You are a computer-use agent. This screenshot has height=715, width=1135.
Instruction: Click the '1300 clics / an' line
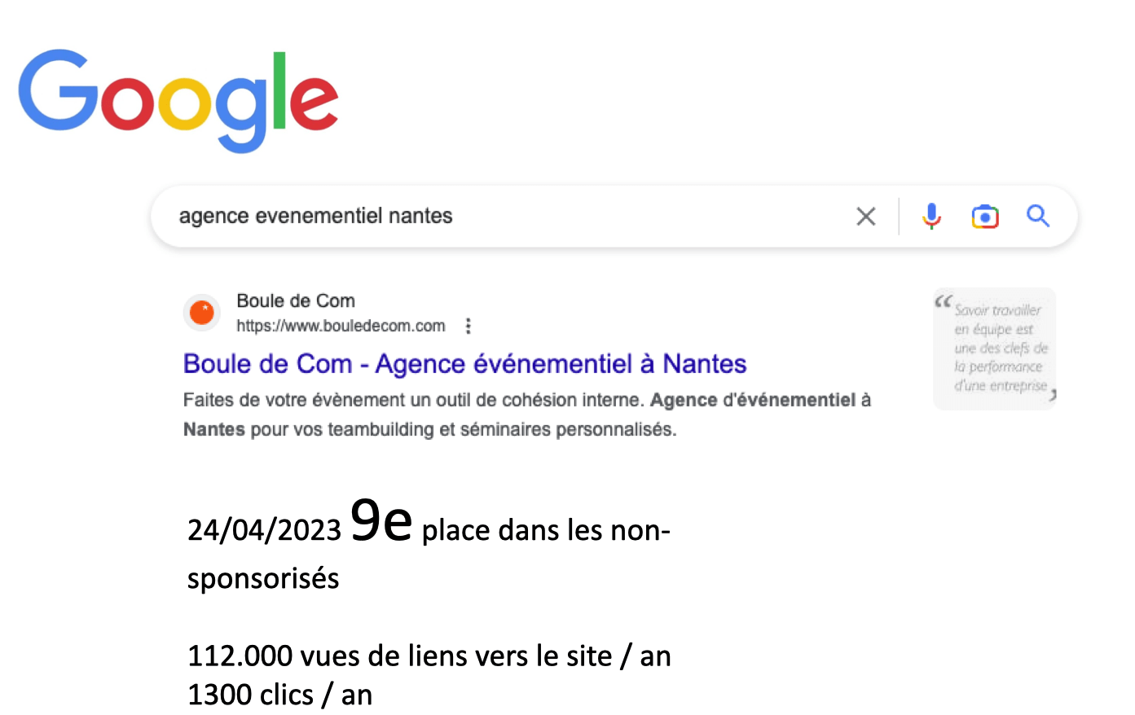pos(279,695)
